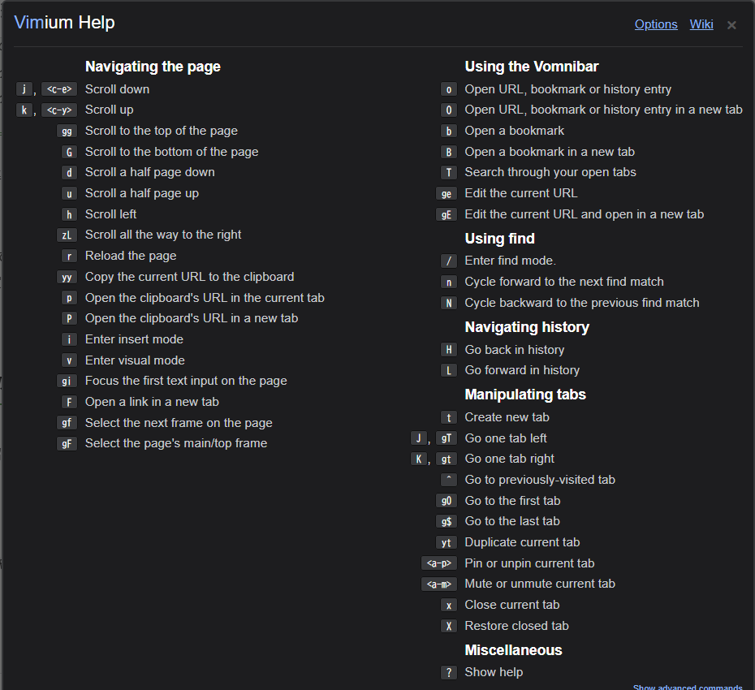Close the Vimium Help dialog
The height and width of the screenshot is (690, 755).
731,25
